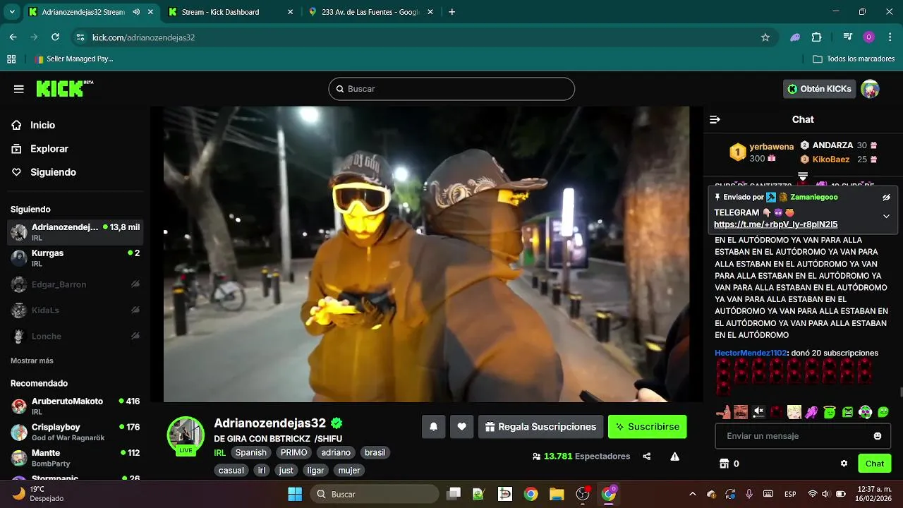Open Crisplayboy recommended channel
Image resolution: width=903 pixels, height=508 pixels.
coord(75,432)
